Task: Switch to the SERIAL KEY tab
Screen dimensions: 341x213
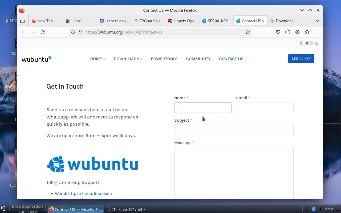Action: [x=216, y=21]
